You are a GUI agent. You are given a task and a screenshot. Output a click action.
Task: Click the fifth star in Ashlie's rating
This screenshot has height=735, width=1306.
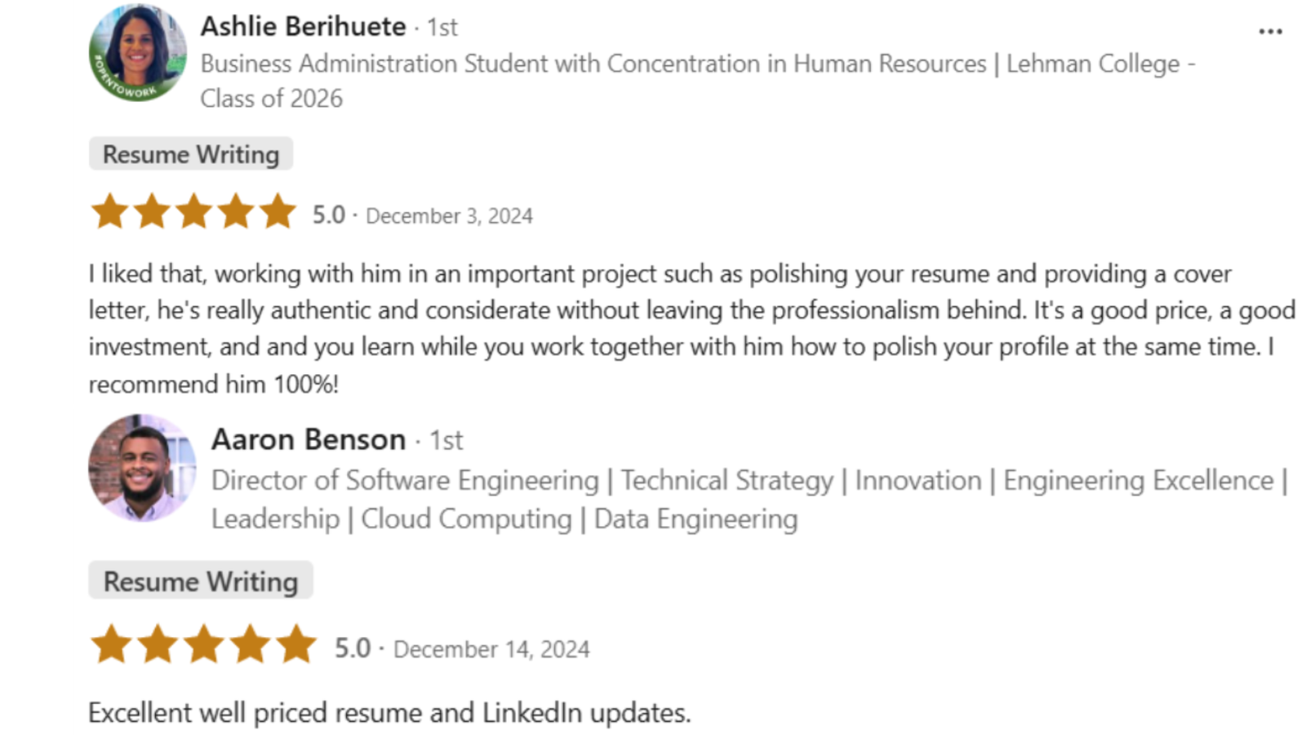pos(278,212)
